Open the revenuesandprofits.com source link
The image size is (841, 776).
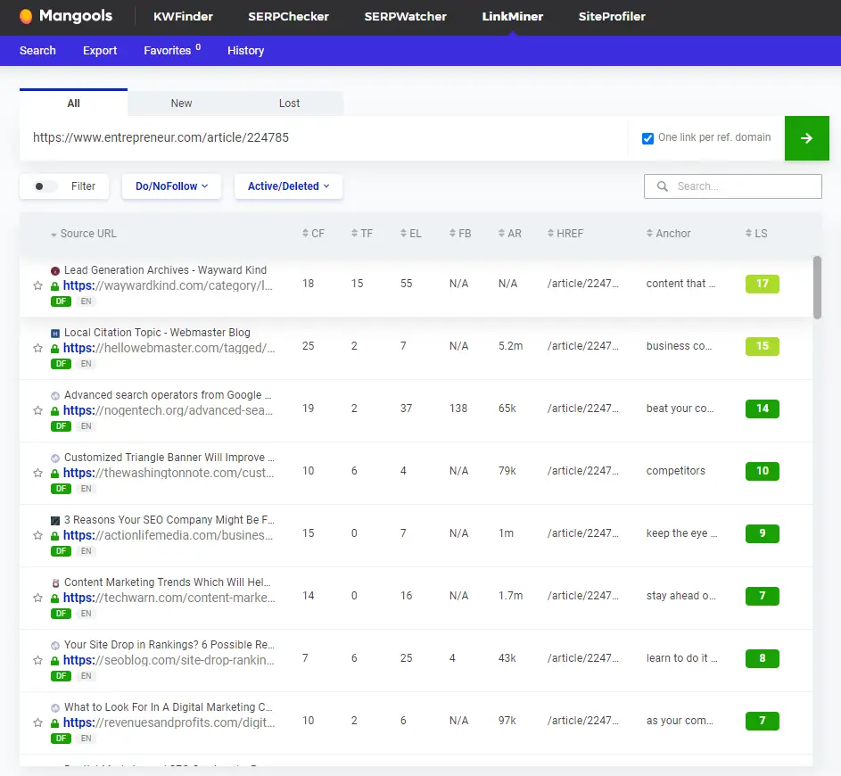point(169,722)
